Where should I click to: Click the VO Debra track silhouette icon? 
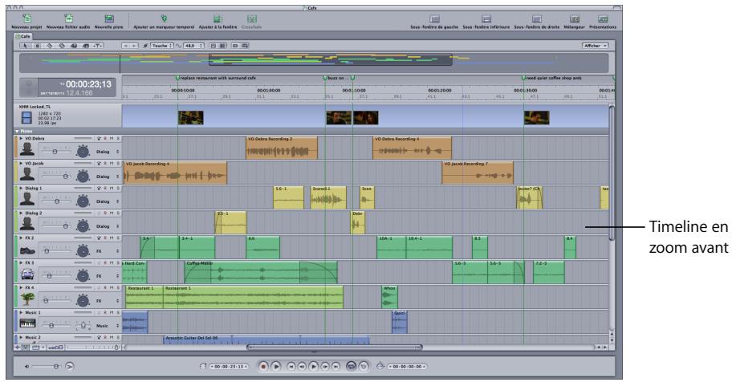[x=27, y=149]
